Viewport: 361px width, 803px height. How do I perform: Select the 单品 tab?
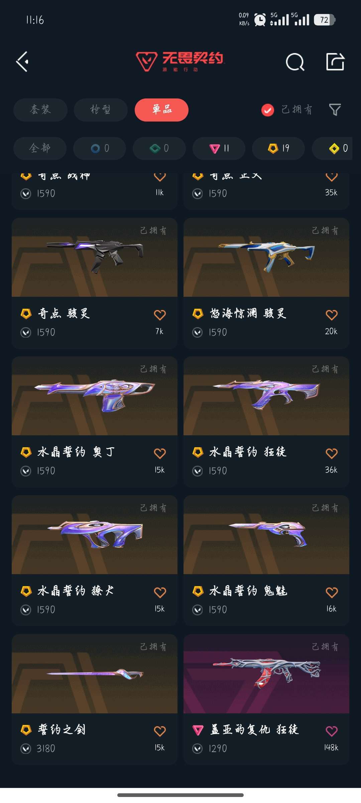click(x=161, y=110)
